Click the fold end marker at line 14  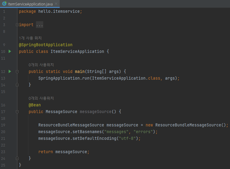[17, 85]
